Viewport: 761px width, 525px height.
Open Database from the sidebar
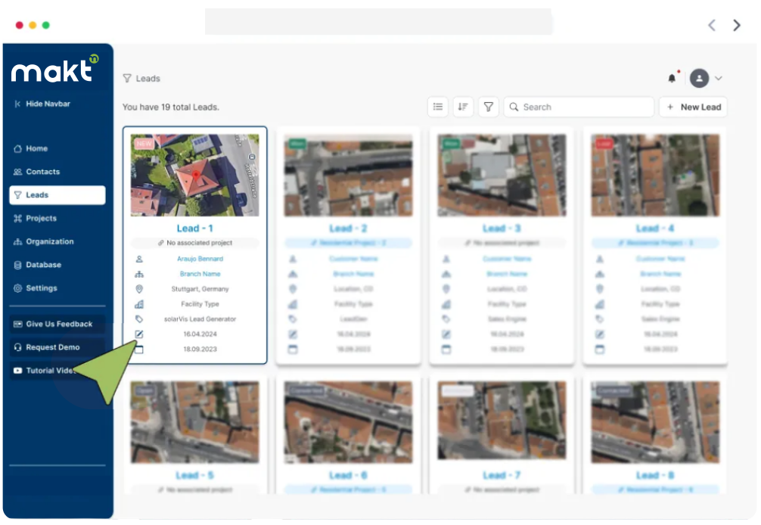pyautogui.click(x=43, y=265)
